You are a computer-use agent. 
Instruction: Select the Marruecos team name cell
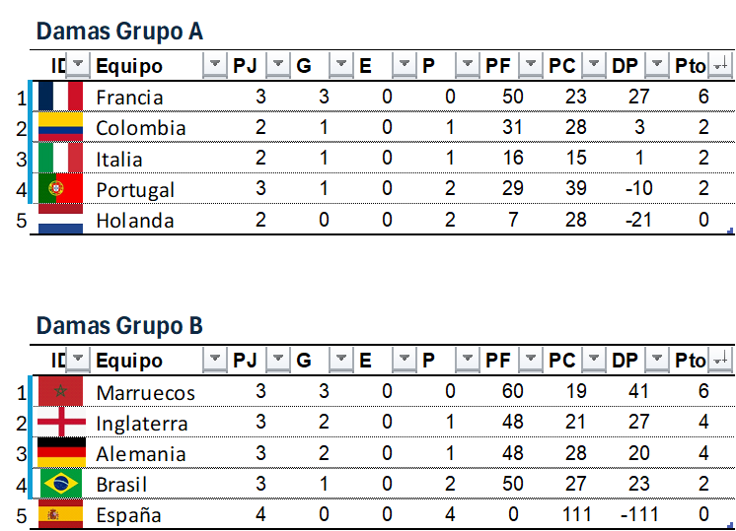[146, 393]
